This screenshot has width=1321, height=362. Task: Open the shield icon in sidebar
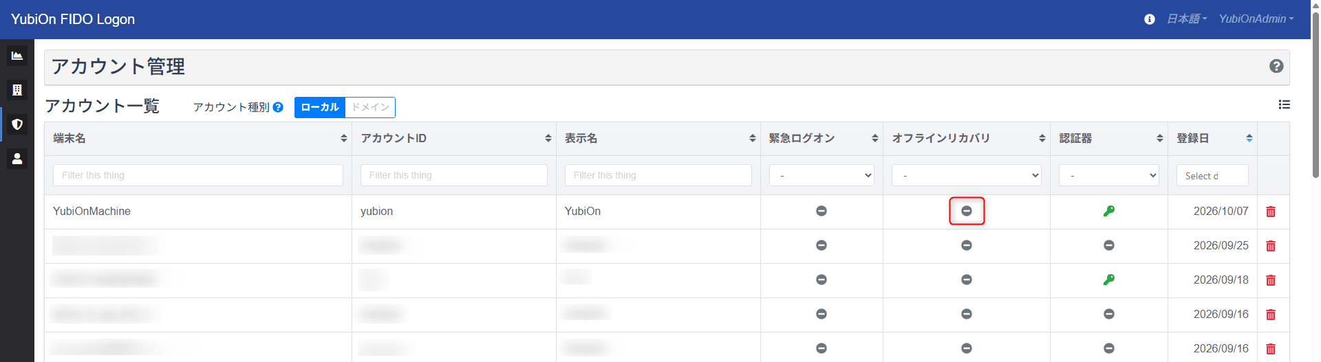coord(17,124)
